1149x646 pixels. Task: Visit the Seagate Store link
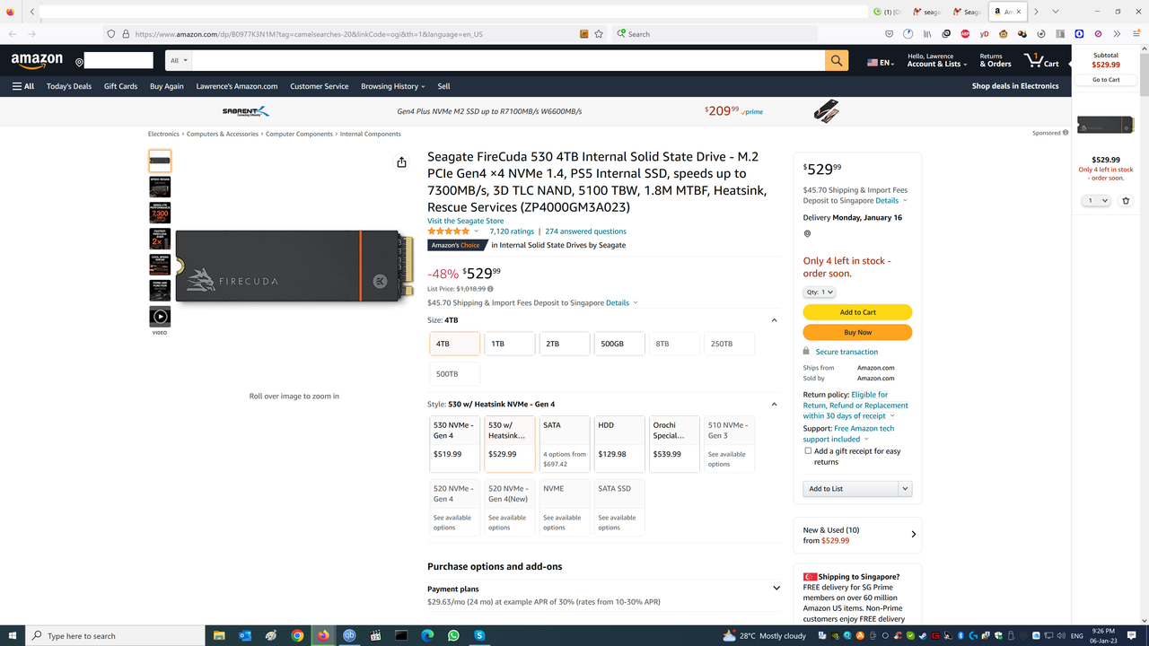pos(465,221)
